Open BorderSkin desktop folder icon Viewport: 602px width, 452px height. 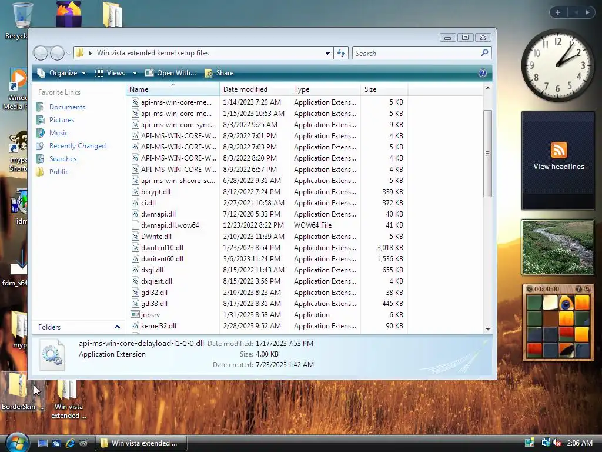(x=22, y=391)
